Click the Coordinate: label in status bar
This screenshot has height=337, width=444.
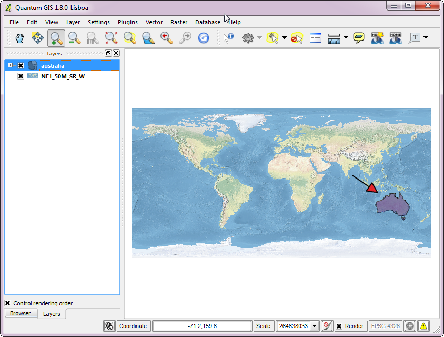(x=134, y=326)
